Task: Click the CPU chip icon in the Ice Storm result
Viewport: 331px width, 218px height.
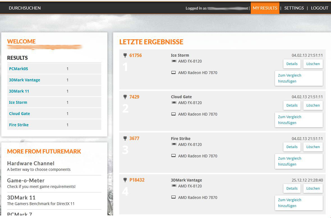Action: 174,61
